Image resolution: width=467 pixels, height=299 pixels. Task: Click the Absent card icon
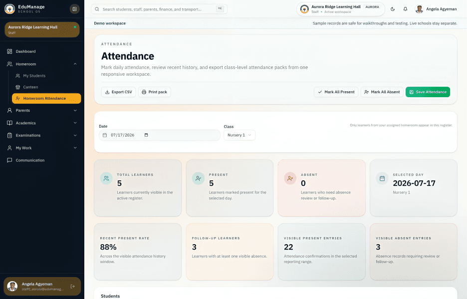[290, 178]
